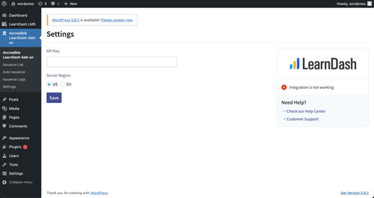Click Integration is not working text
374x198 pixels.
click(311, 87)
